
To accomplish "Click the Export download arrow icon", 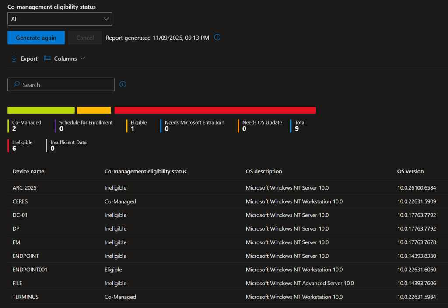I will pos(14,59).
